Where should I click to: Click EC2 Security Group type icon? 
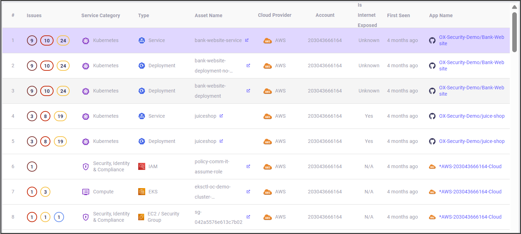[x=141, y=217]
